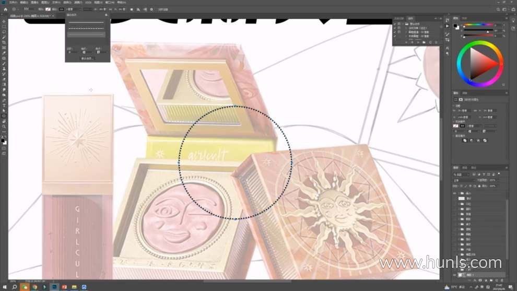Open layer blend mode dropdown

pos(465,180)
